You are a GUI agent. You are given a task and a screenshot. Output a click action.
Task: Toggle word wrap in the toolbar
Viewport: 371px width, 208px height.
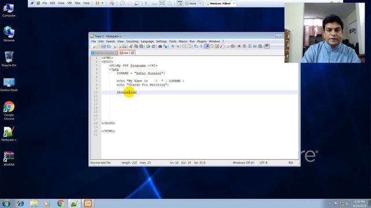[x=196, y=46]
